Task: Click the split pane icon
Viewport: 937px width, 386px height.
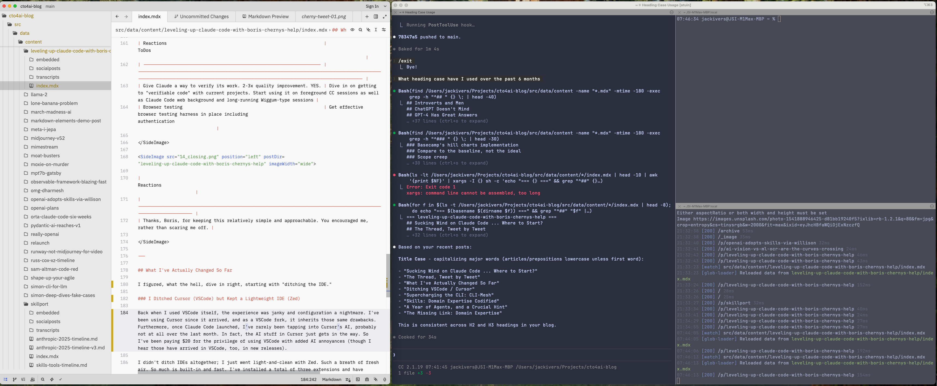Action: [x=376, y=16]
